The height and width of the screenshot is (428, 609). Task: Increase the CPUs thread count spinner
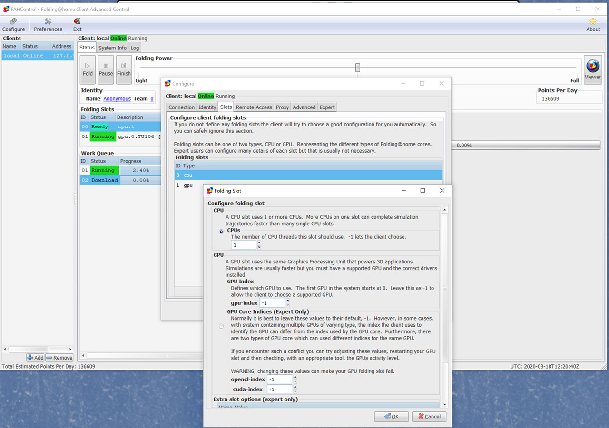pyautogui.click(x=259, y=243)
